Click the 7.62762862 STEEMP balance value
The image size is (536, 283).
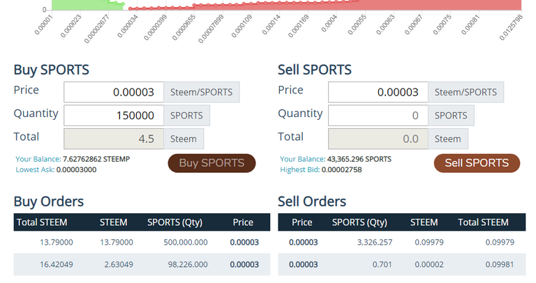tap(96, 159)
